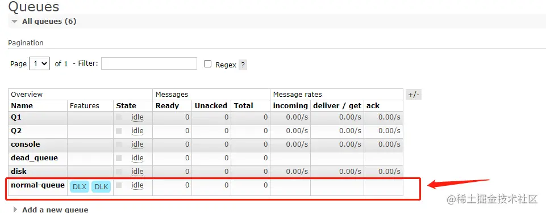The image size is (546, 213).
Task: Click the DLK feature badge on normal-queue
Action: point(101,186)
